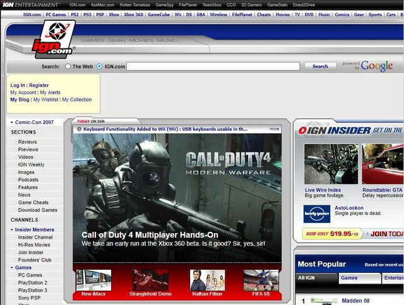This screenshot has width=404, height=305.
Task: Click the Lonely Gamer icon beside AutoLockon
Action: tap(316, 214)
